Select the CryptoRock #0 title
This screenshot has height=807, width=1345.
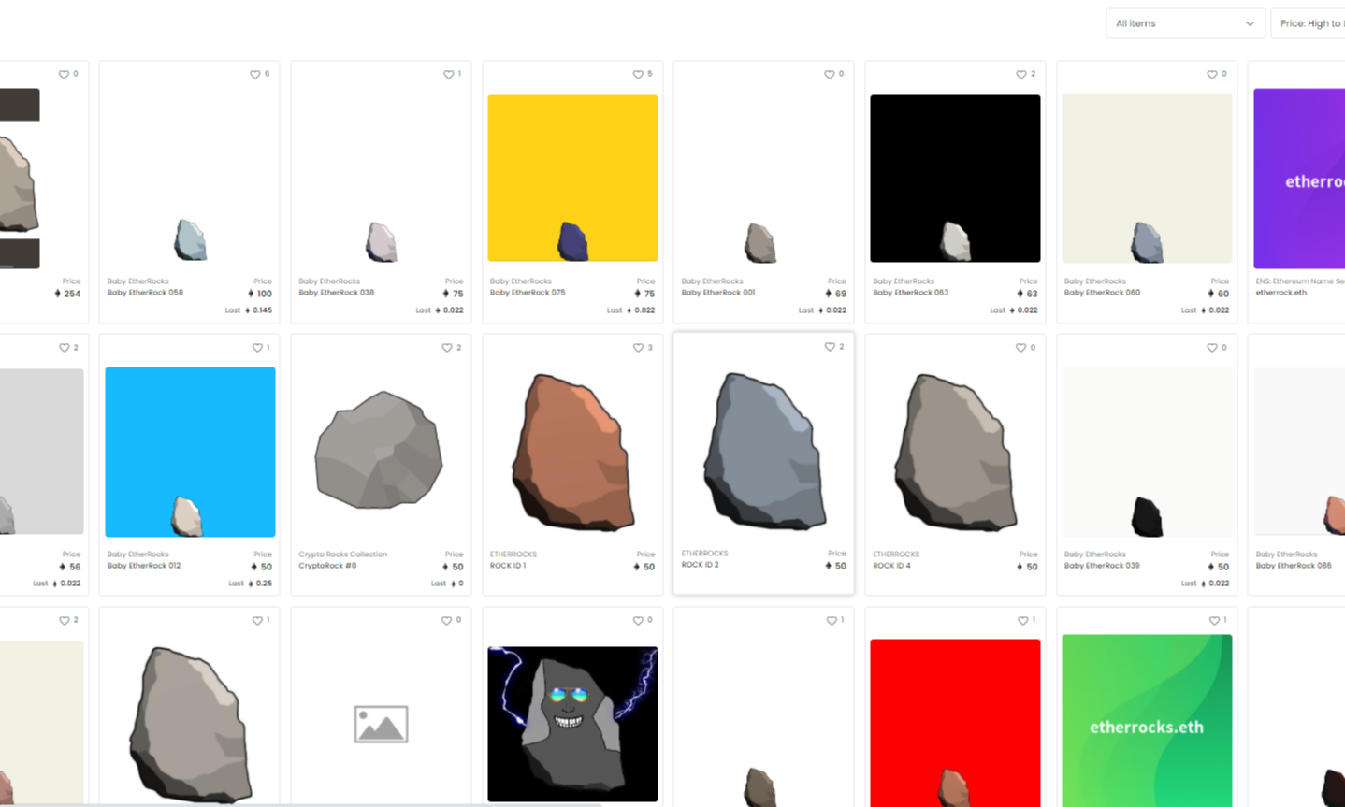pos(327,566)
